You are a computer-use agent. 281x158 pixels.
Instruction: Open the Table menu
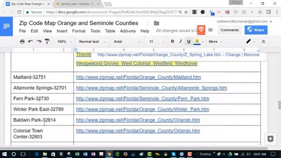point(110,31)
